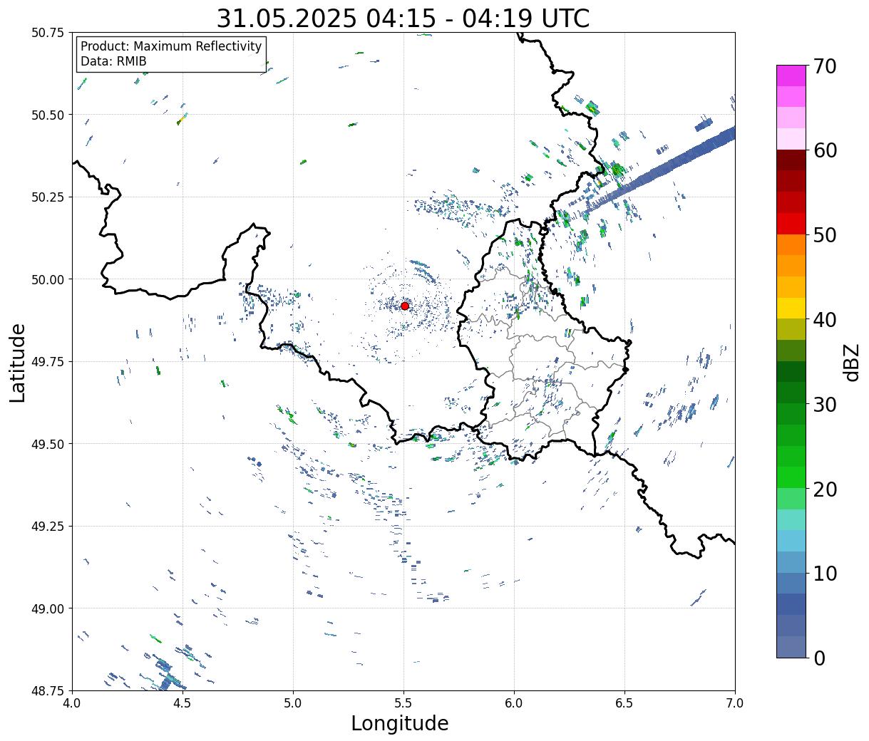Click the latitude tick label 50.25
The image size is (869, 741).
pos(48,197)
